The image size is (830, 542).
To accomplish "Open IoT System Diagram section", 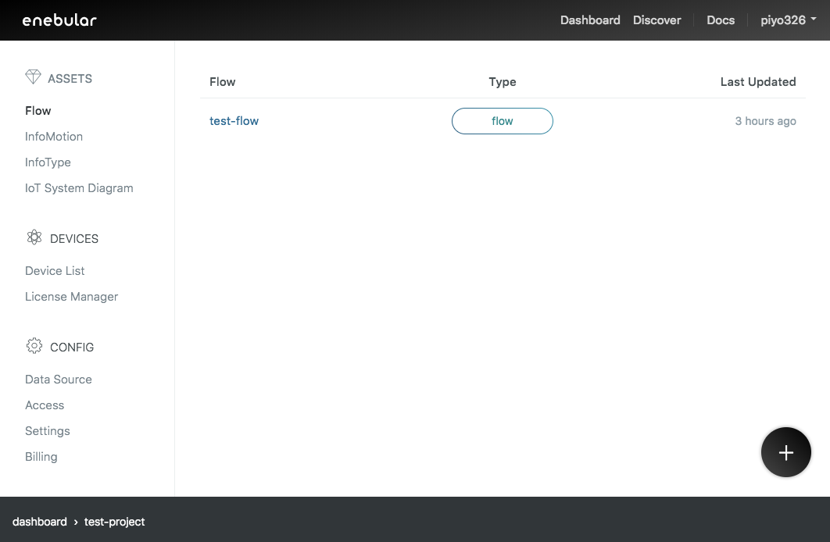I will [x=79, y=188].
